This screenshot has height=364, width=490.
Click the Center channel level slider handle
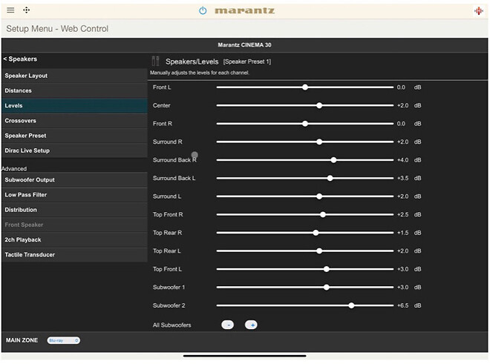click(319, 105)
